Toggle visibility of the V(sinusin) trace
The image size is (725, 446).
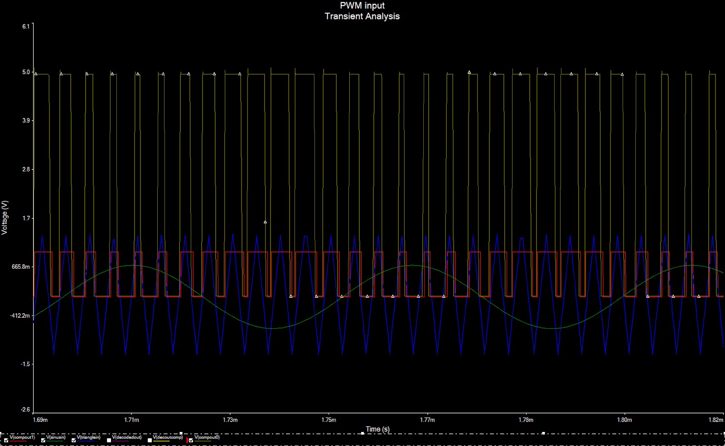[43, 440]
